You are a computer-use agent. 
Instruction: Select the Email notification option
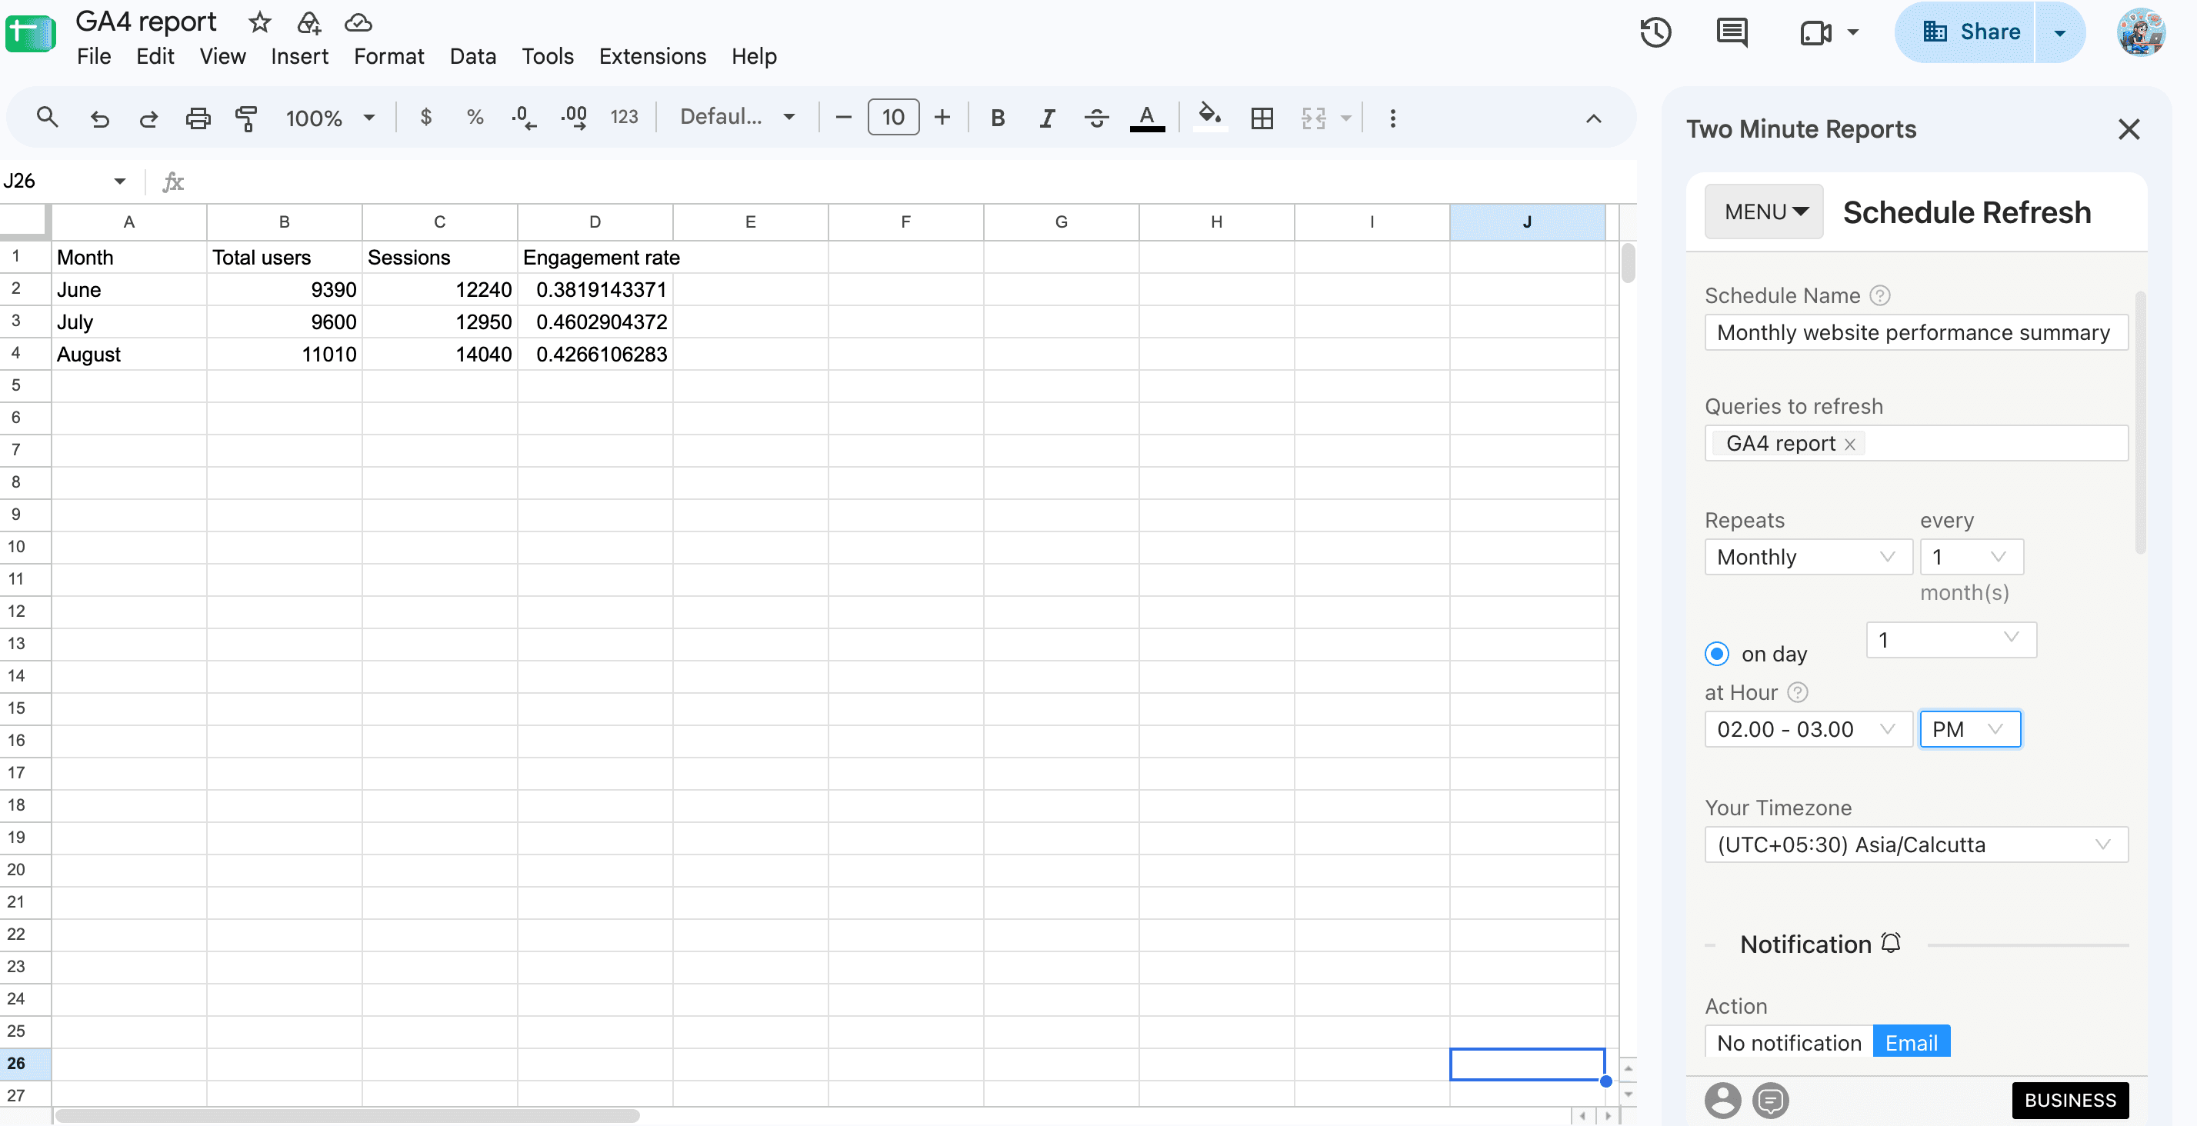click(1910, 1042)
